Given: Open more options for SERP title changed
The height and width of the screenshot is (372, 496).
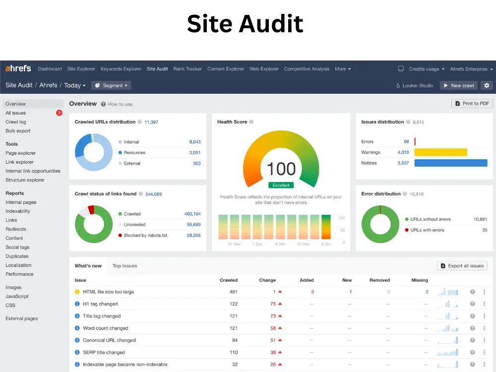Looking at the screenshot, I should (484, 352).
